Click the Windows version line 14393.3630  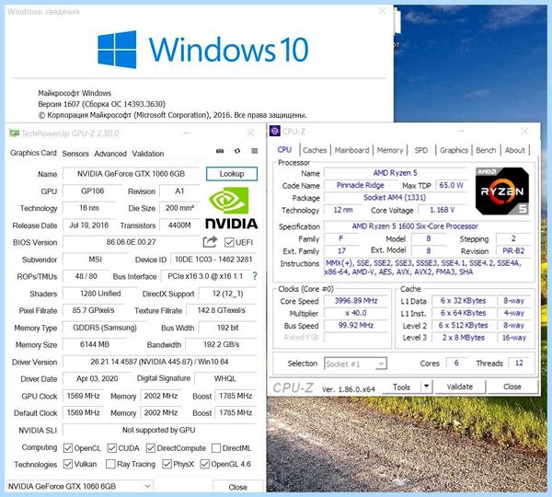(102, 104)
